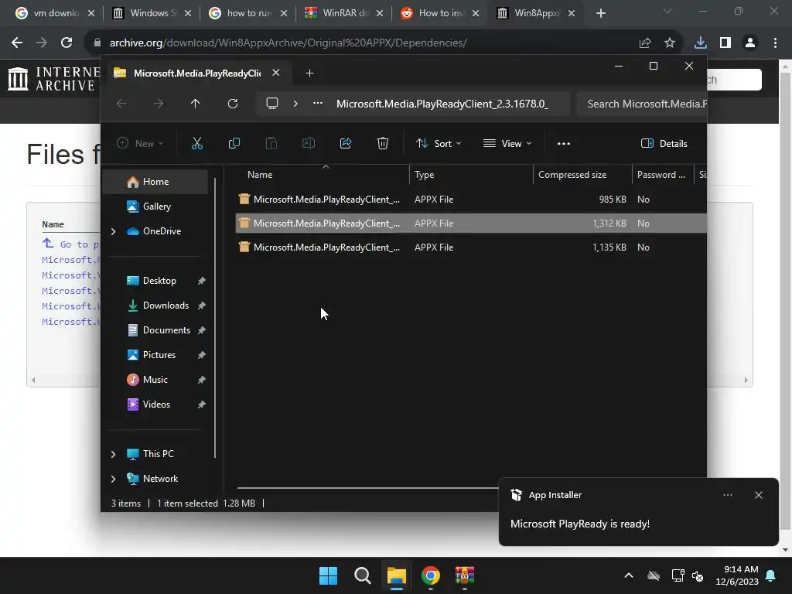
Task: Click the Explorer forward arrow
Action: pos(159,104)
